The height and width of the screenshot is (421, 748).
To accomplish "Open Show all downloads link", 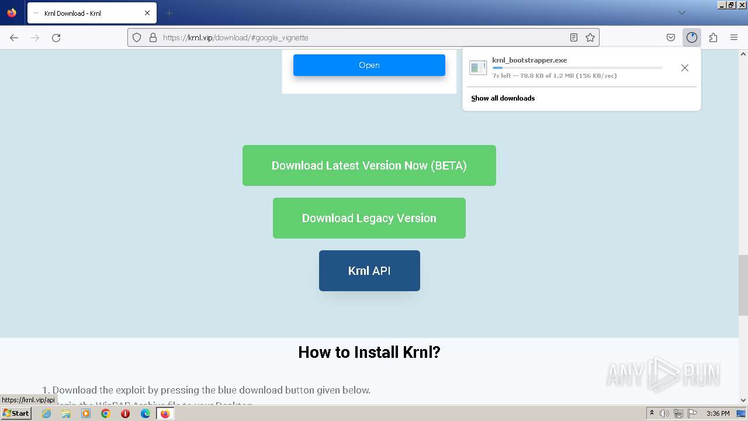I will coord(503,98).
